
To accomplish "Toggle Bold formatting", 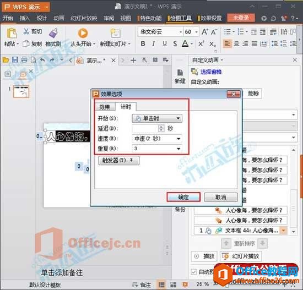I will tap(143, 44).
